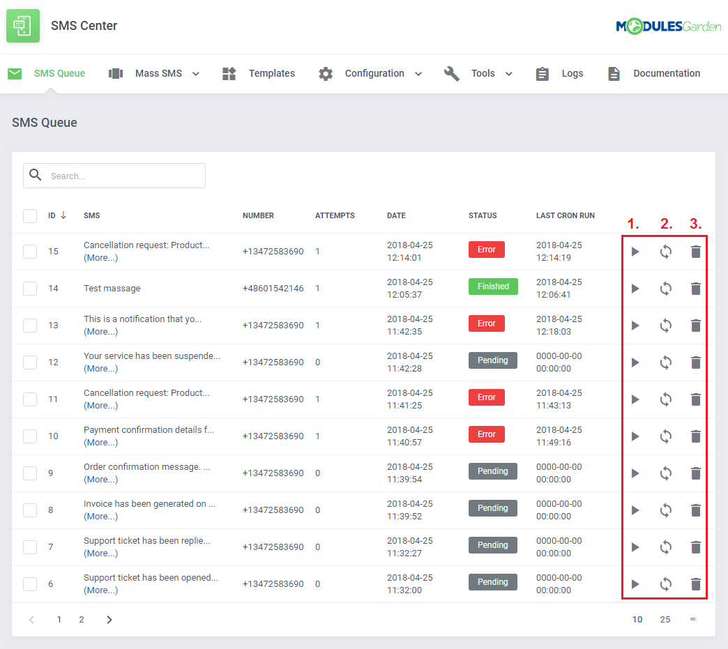728x649 pixels.
Task: Go to the Logs tab
Action: (559, 73)
